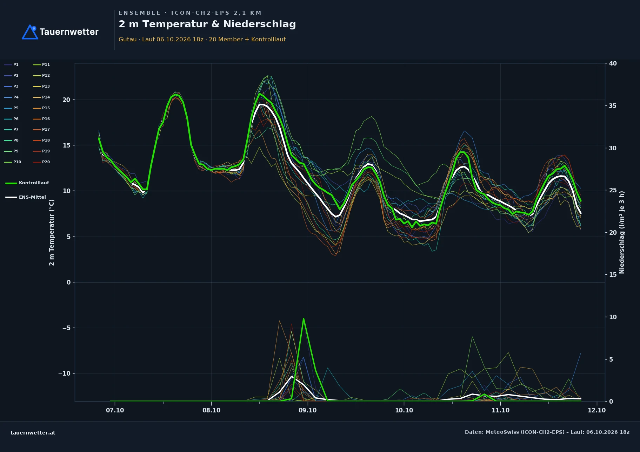Image resolution: width=640 pixels, height=452 pixels.
Task: Click the Gutau run info subtitle
Action: point(202,39)
